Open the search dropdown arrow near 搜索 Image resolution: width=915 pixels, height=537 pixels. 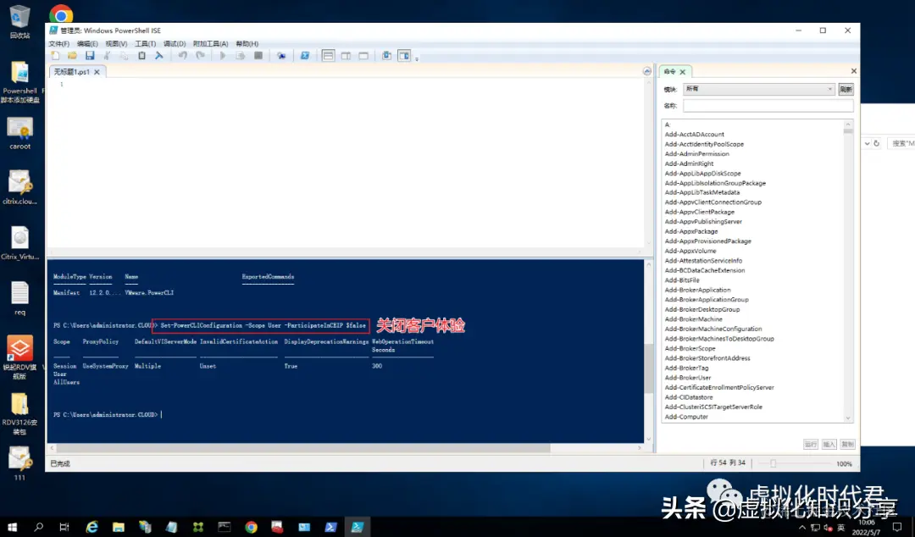coord(868,143)
